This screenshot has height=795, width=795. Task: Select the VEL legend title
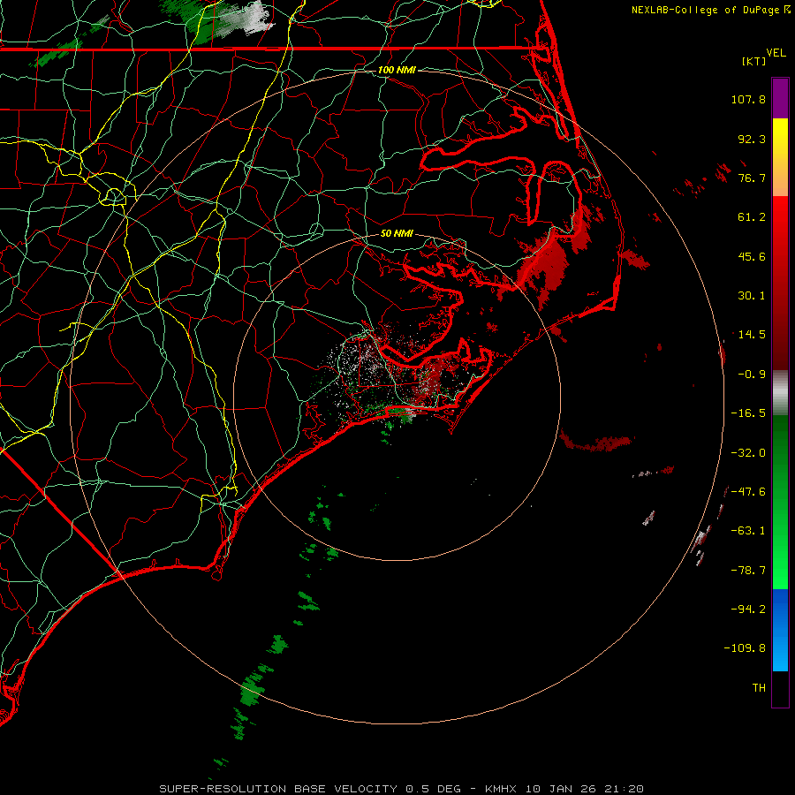click(x=776, y=53)
